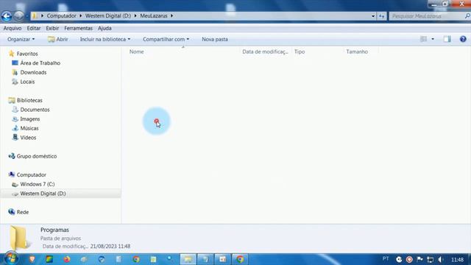Open the address bar history dropdown
Screen dimensions: 471x265
373,16
